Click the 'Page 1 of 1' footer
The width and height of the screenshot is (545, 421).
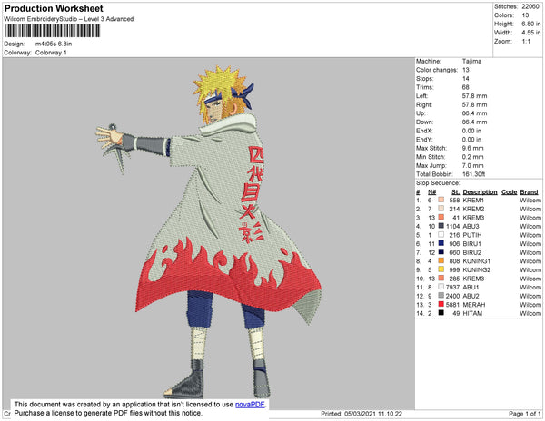[525, 414]
